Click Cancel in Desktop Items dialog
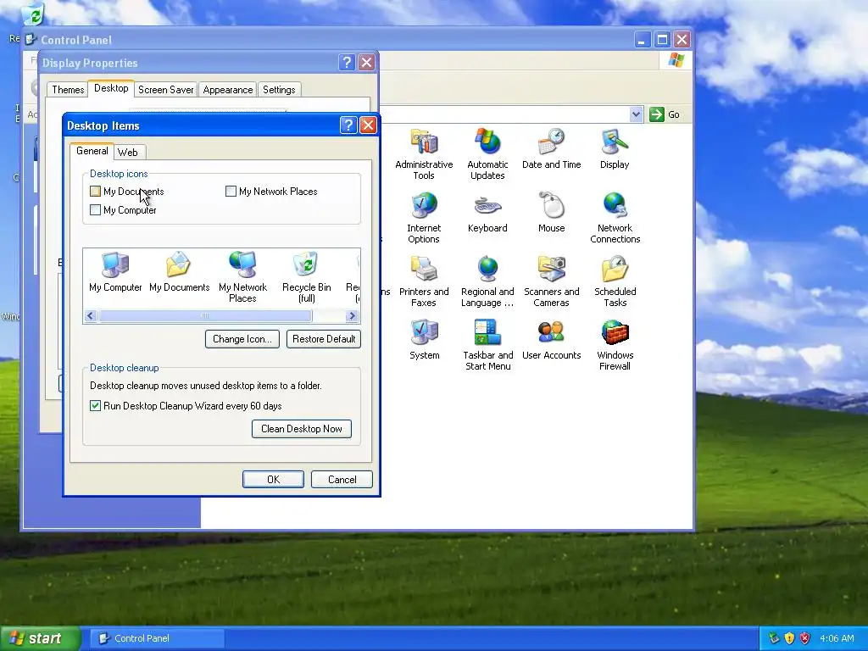This screenshot has height=651, width=868. [342, 480]
